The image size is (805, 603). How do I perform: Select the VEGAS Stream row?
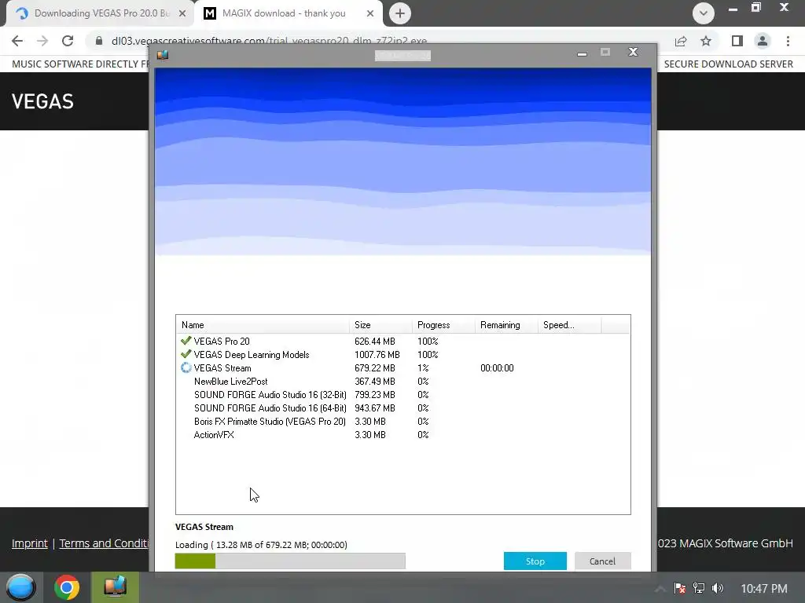pyautogui.click(x=403, y=367)
